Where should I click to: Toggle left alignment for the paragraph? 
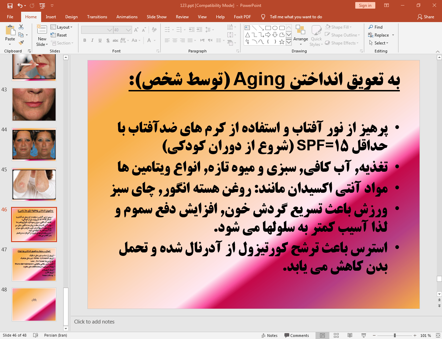tap(167, 40)
